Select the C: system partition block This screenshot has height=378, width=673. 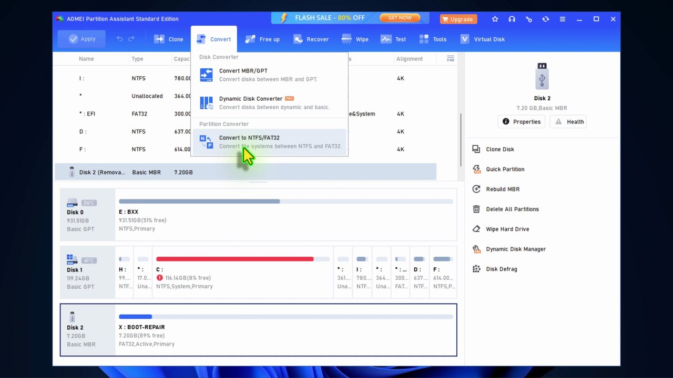click(x=242, y=272)
